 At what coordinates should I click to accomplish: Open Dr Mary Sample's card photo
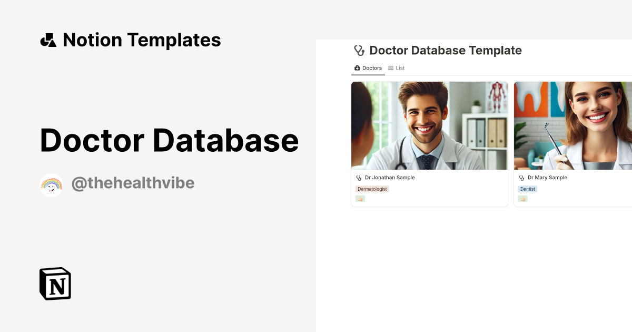pos(574,125)
